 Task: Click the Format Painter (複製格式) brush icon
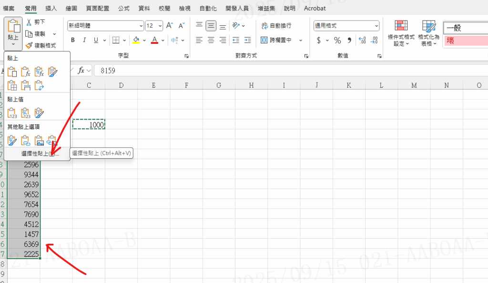(x=29, y=46)
